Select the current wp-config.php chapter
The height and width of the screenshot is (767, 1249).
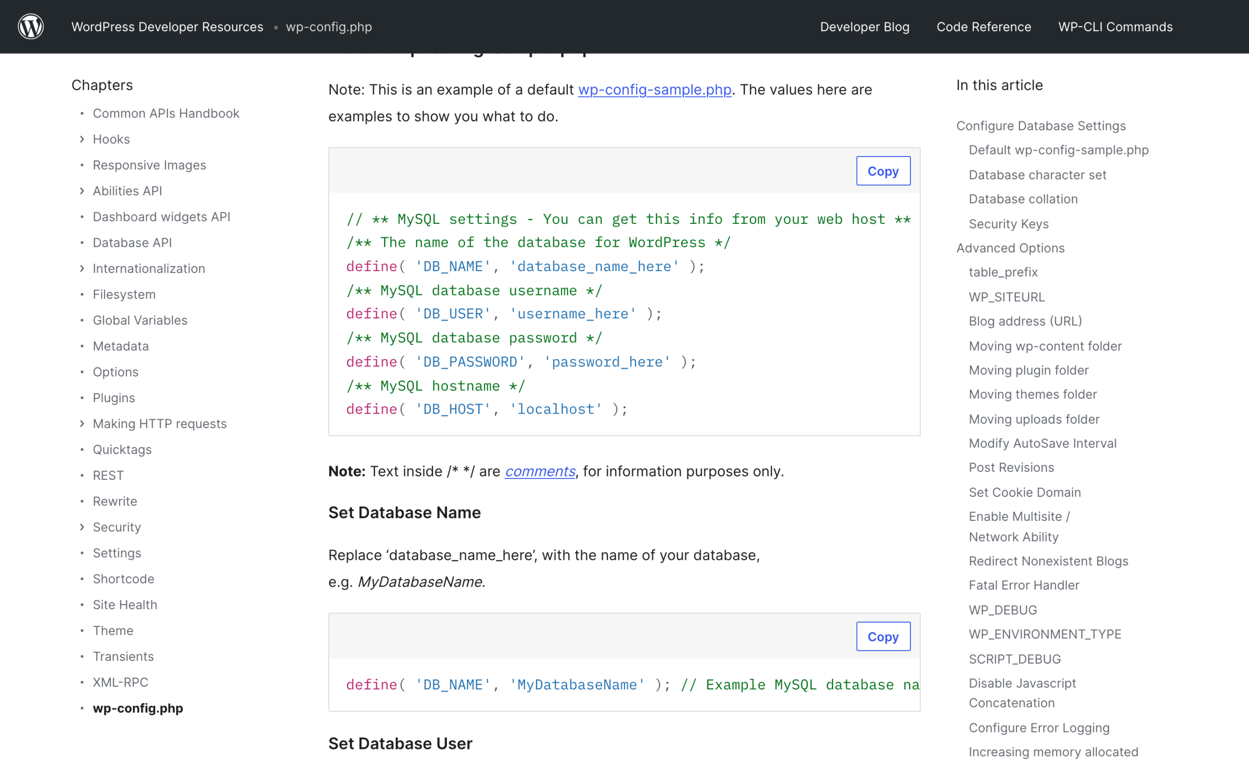click(x=138, y=708)
